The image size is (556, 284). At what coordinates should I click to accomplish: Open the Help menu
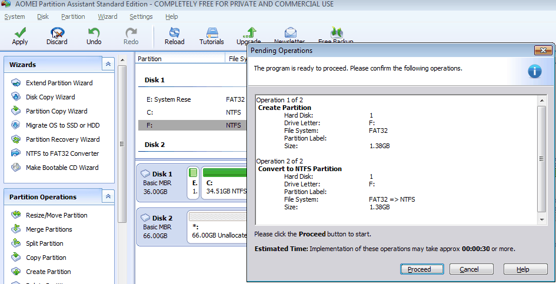172,16
